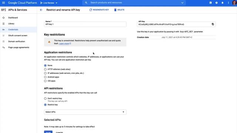
Task: Click the API Key value field
Action: point(174,24)
